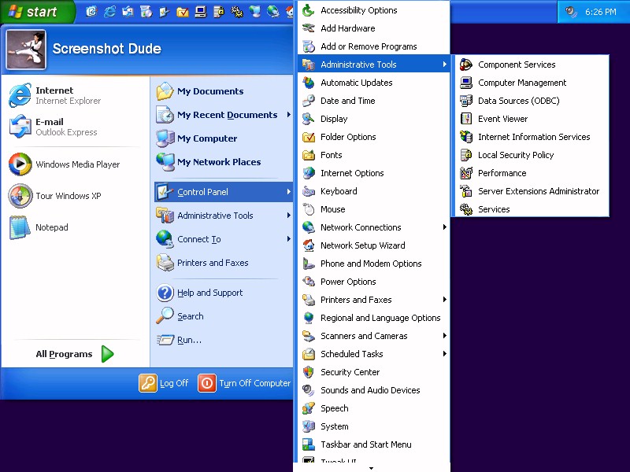Viewport: 630px width, 472px height.
Task: Click the Internet Explorer icon in Start menu
Action: 20,95
